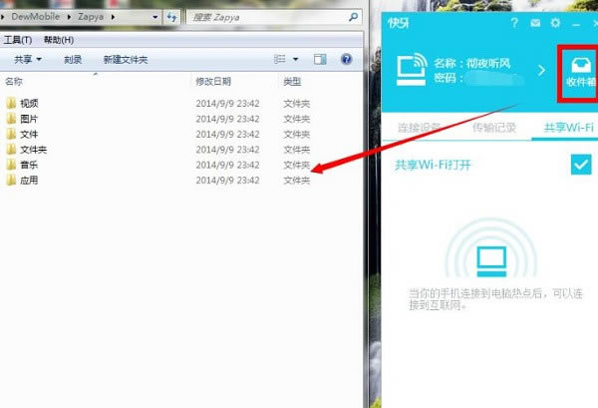Click the 共享Wi-Fi打开 label text
This screenshot has width=598, height=408.
pos(434,165)
